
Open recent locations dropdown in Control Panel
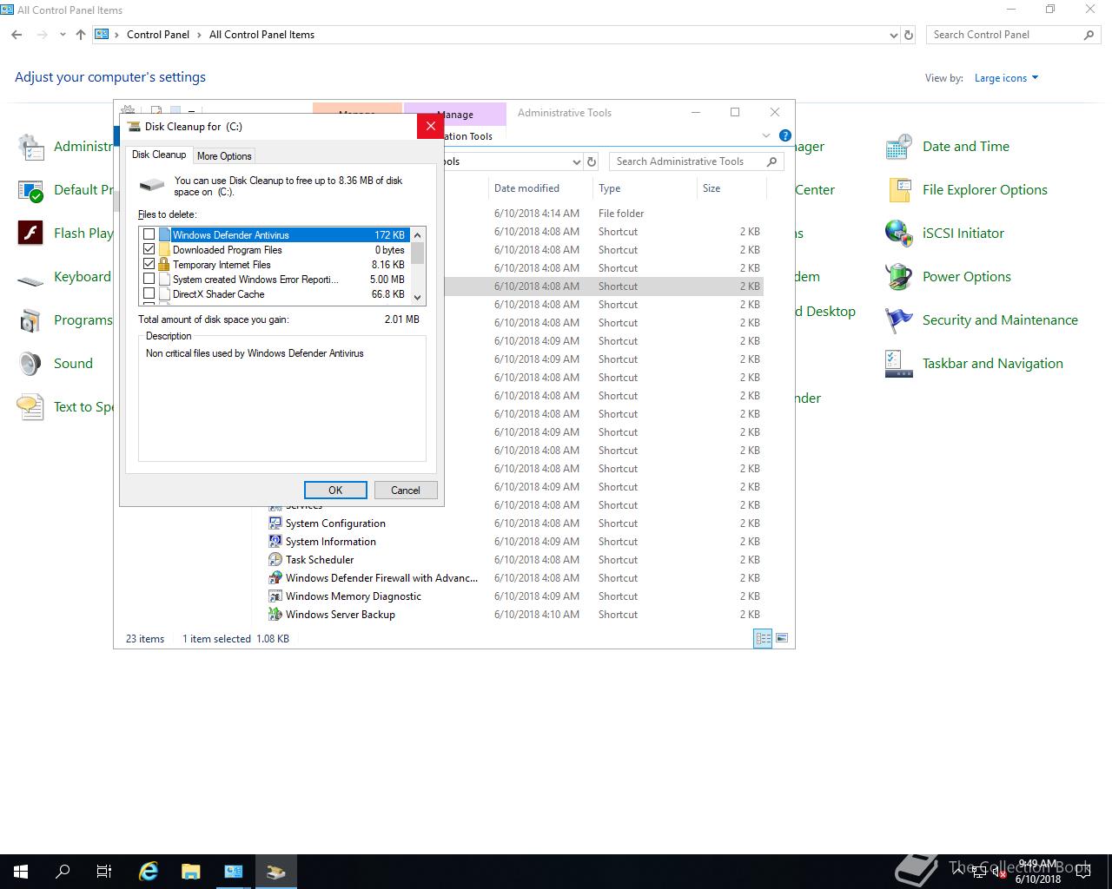(63, 35)
